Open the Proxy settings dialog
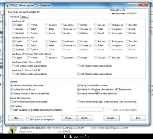 click(x=69, y=118)
